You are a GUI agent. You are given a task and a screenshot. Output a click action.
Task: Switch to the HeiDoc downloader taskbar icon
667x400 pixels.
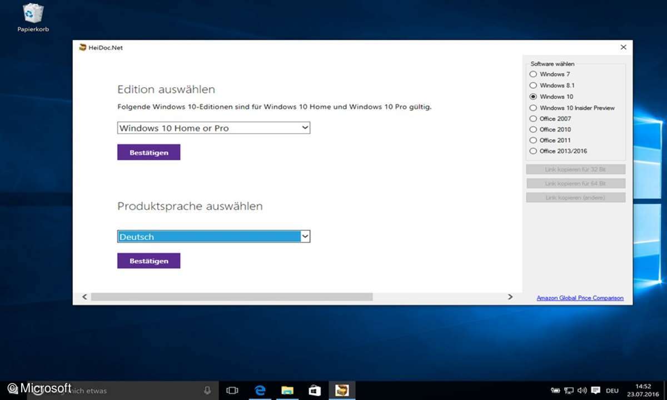point(342,391)
